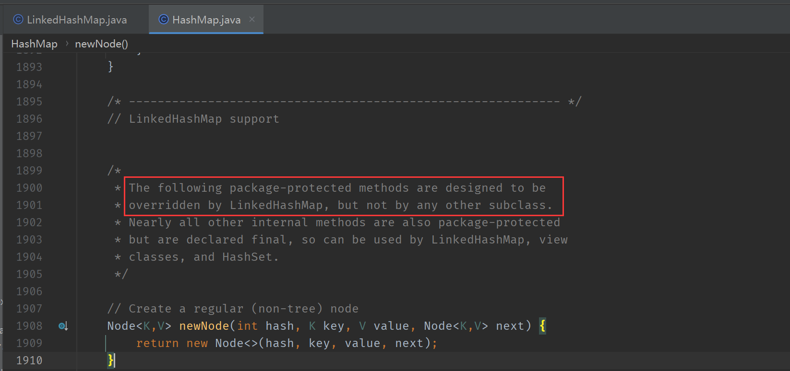Viewport: 790px width, 371px height.
Task: Click the '// LinkedHashMap support' comment
Action: point(193,119)
